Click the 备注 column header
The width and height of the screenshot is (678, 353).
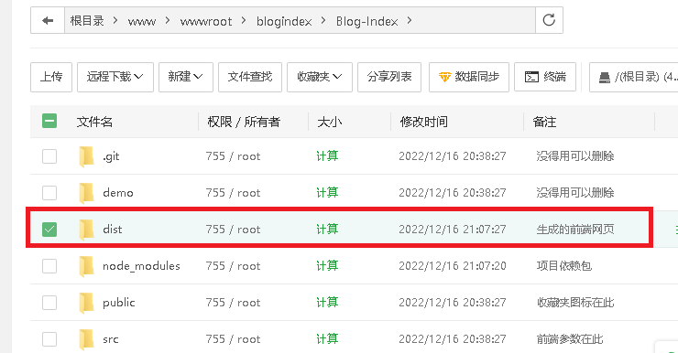click(x=544, y=123)
